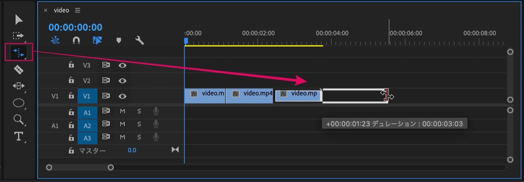Viewport: 524px width, 182px height.
Task: Hide track V1 with eye icon
Action: pos(123,96)
